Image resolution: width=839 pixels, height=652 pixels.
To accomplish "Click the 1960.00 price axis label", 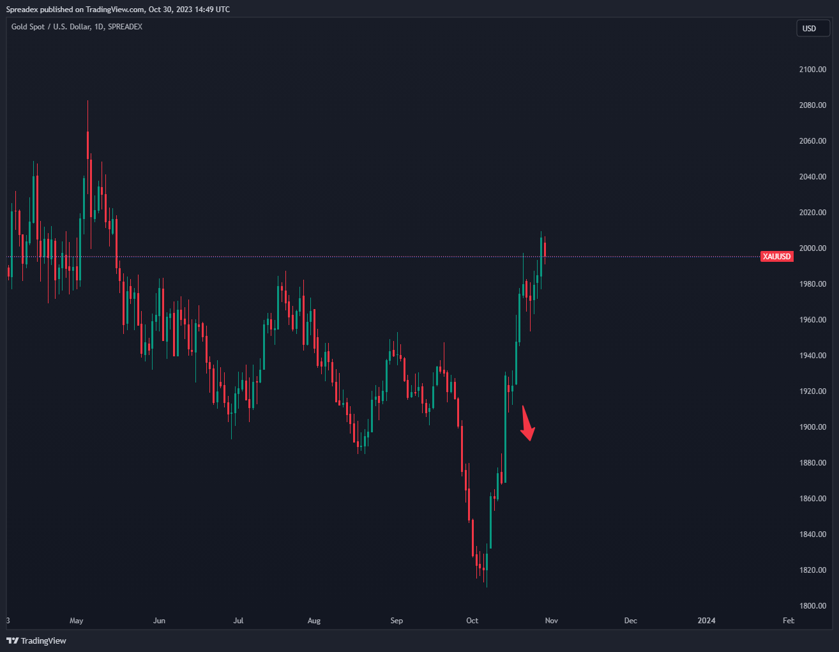I will coord(812,319).
